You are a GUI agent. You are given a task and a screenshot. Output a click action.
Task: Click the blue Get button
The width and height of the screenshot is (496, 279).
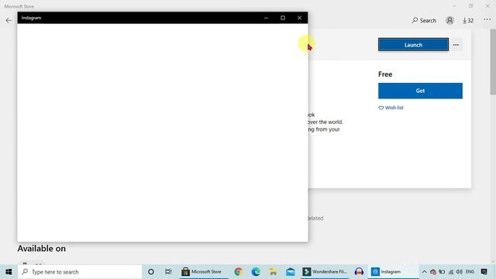pos(420,91)
